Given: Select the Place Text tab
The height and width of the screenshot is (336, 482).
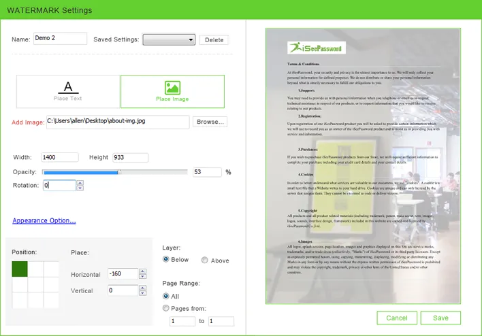Looking at the screenshot, I should (68, 91).
